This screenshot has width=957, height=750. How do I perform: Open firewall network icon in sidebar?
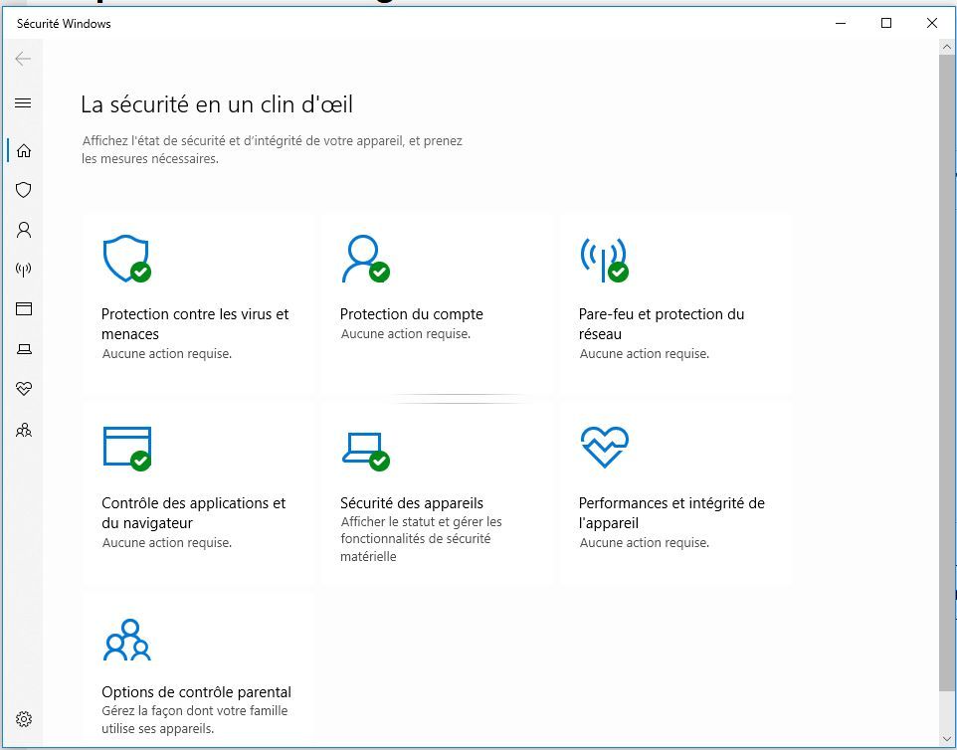pyautogui.click(x=23, y=270)
